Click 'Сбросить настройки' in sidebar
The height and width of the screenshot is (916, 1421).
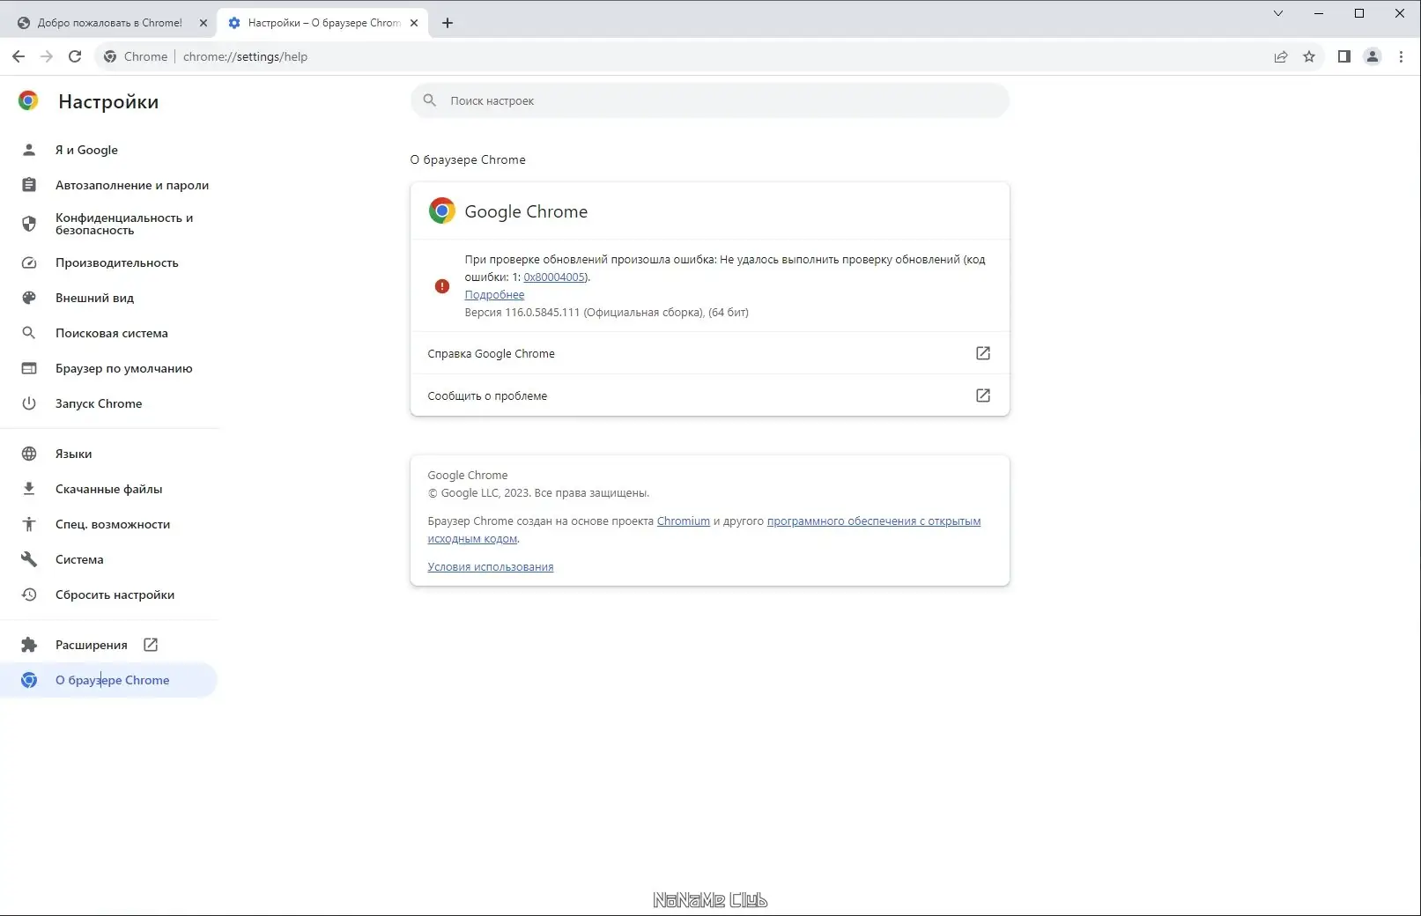tap(108, 595)
